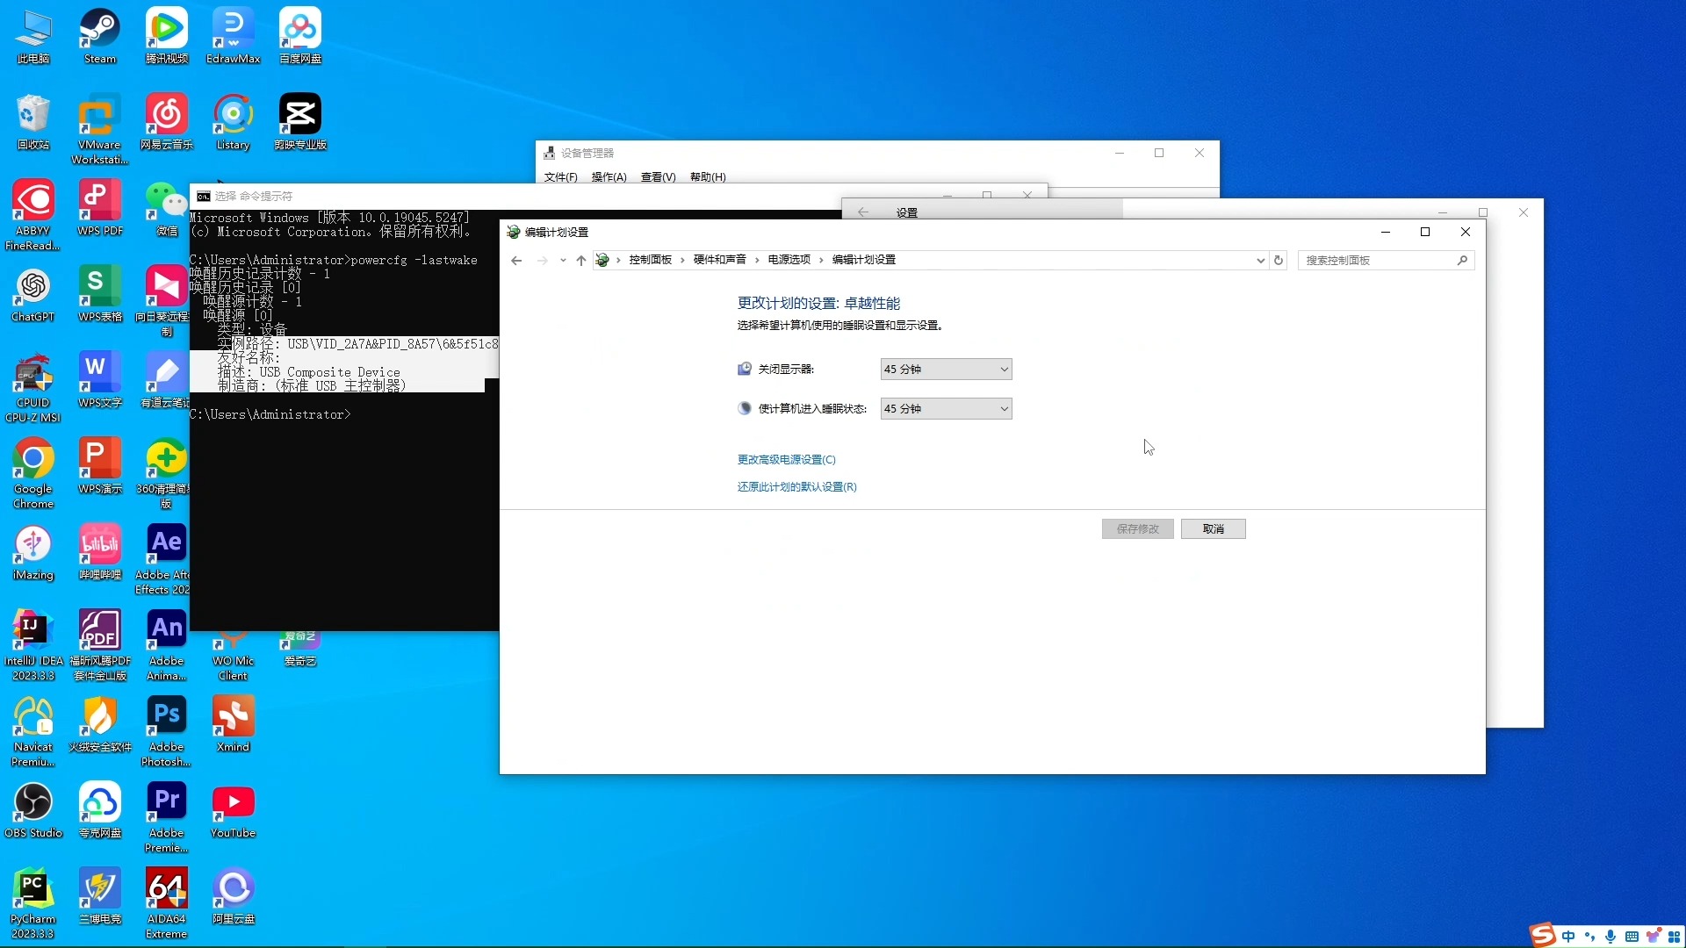This screenshot has height=948, width=1686.
Task: Click the 保存修改 button
Action: (x=1136, y=528)
